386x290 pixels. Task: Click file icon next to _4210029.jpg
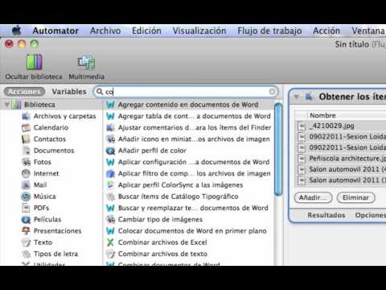(302, 126)
